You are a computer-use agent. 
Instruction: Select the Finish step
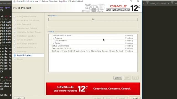point(20,59)
